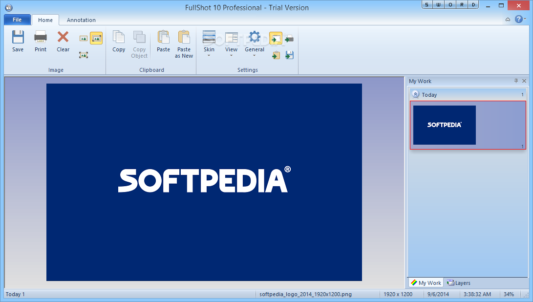Image resolution: width=533 pixels, height=302 pixels.
Task: Switch to the Home ribbon tab
Action: tap(45, 20)
